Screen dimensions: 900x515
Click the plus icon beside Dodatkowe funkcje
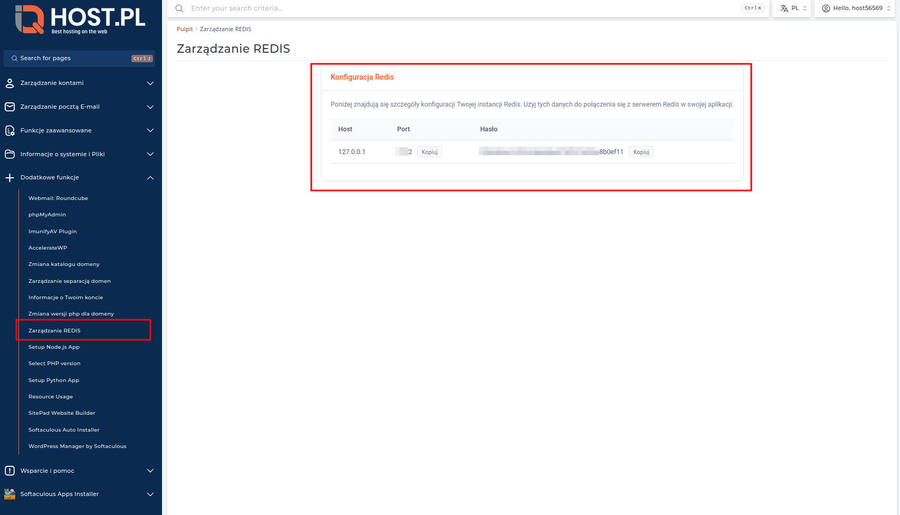tap(9, 178)
